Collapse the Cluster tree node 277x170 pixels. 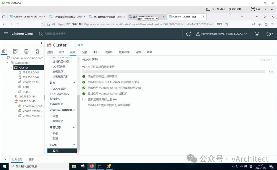point(11,67)
